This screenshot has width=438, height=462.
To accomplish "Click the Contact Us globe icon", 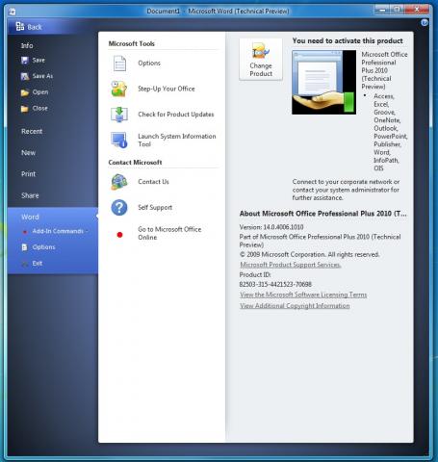I will click(x=119, y=182).
